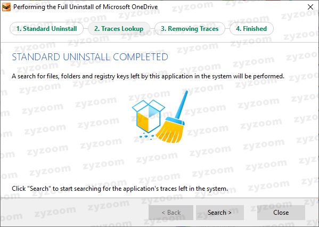
Task: Click the STANDARD UNINSTALL COMPLETED heading
Action: 90,57
